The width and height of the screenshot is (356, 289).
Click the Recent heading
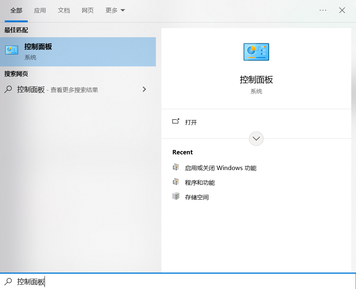coord(183,152)
